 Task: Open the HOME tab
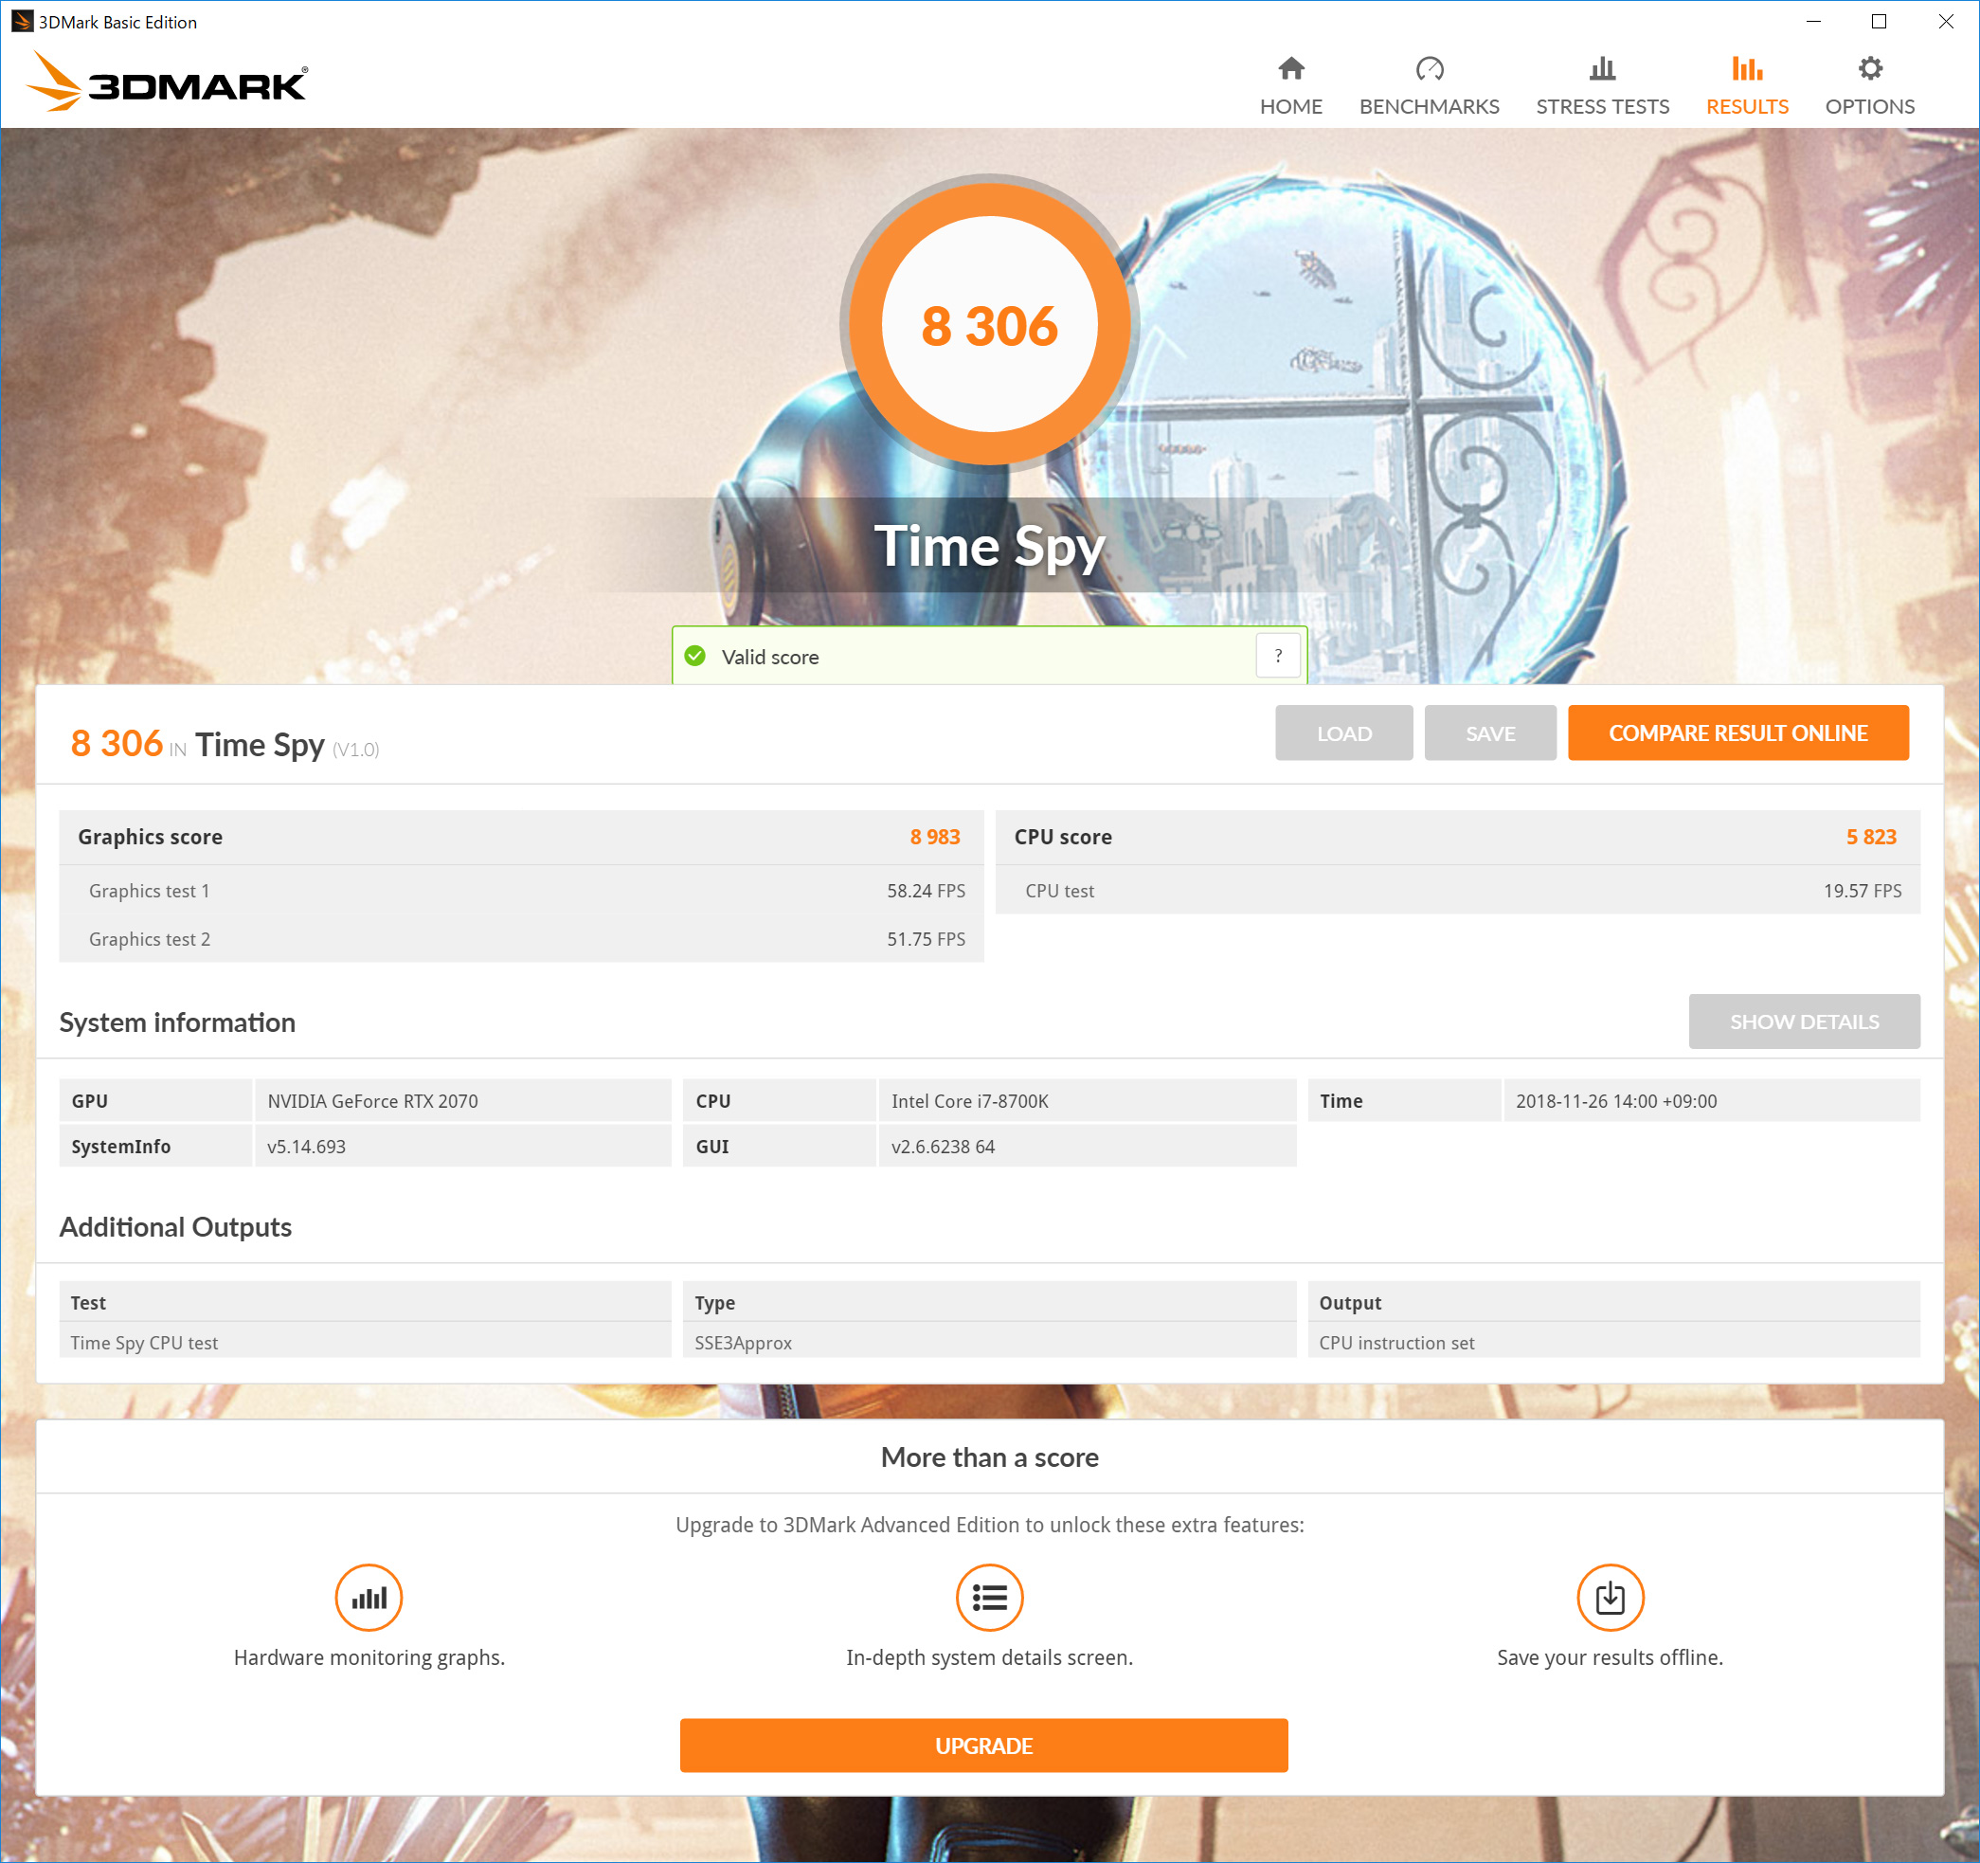click(x=1290, y=85)
